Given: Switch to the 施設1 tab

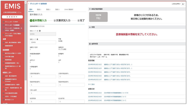Looking at the screenshot, I should click(39, 9).
